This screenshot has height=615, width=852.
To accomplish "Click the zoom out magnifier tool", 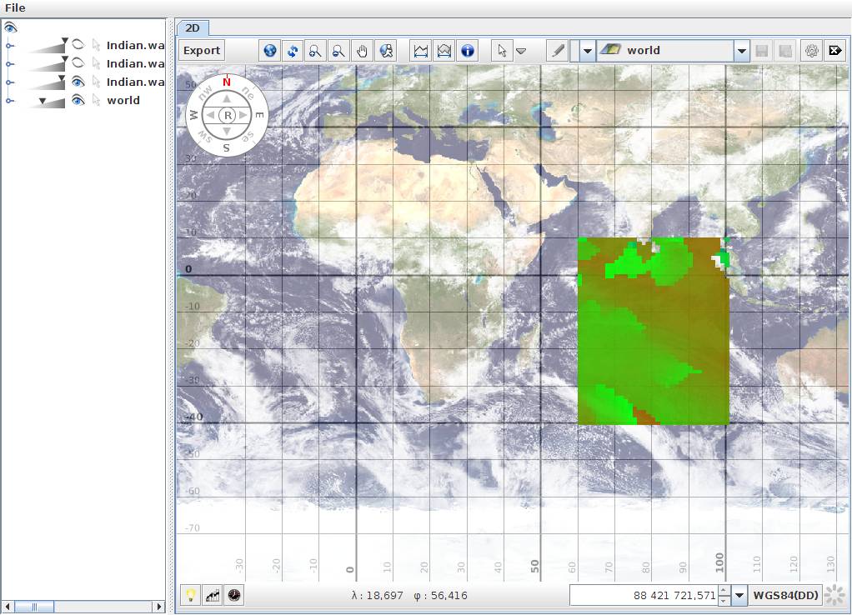I will pos(338,51).
